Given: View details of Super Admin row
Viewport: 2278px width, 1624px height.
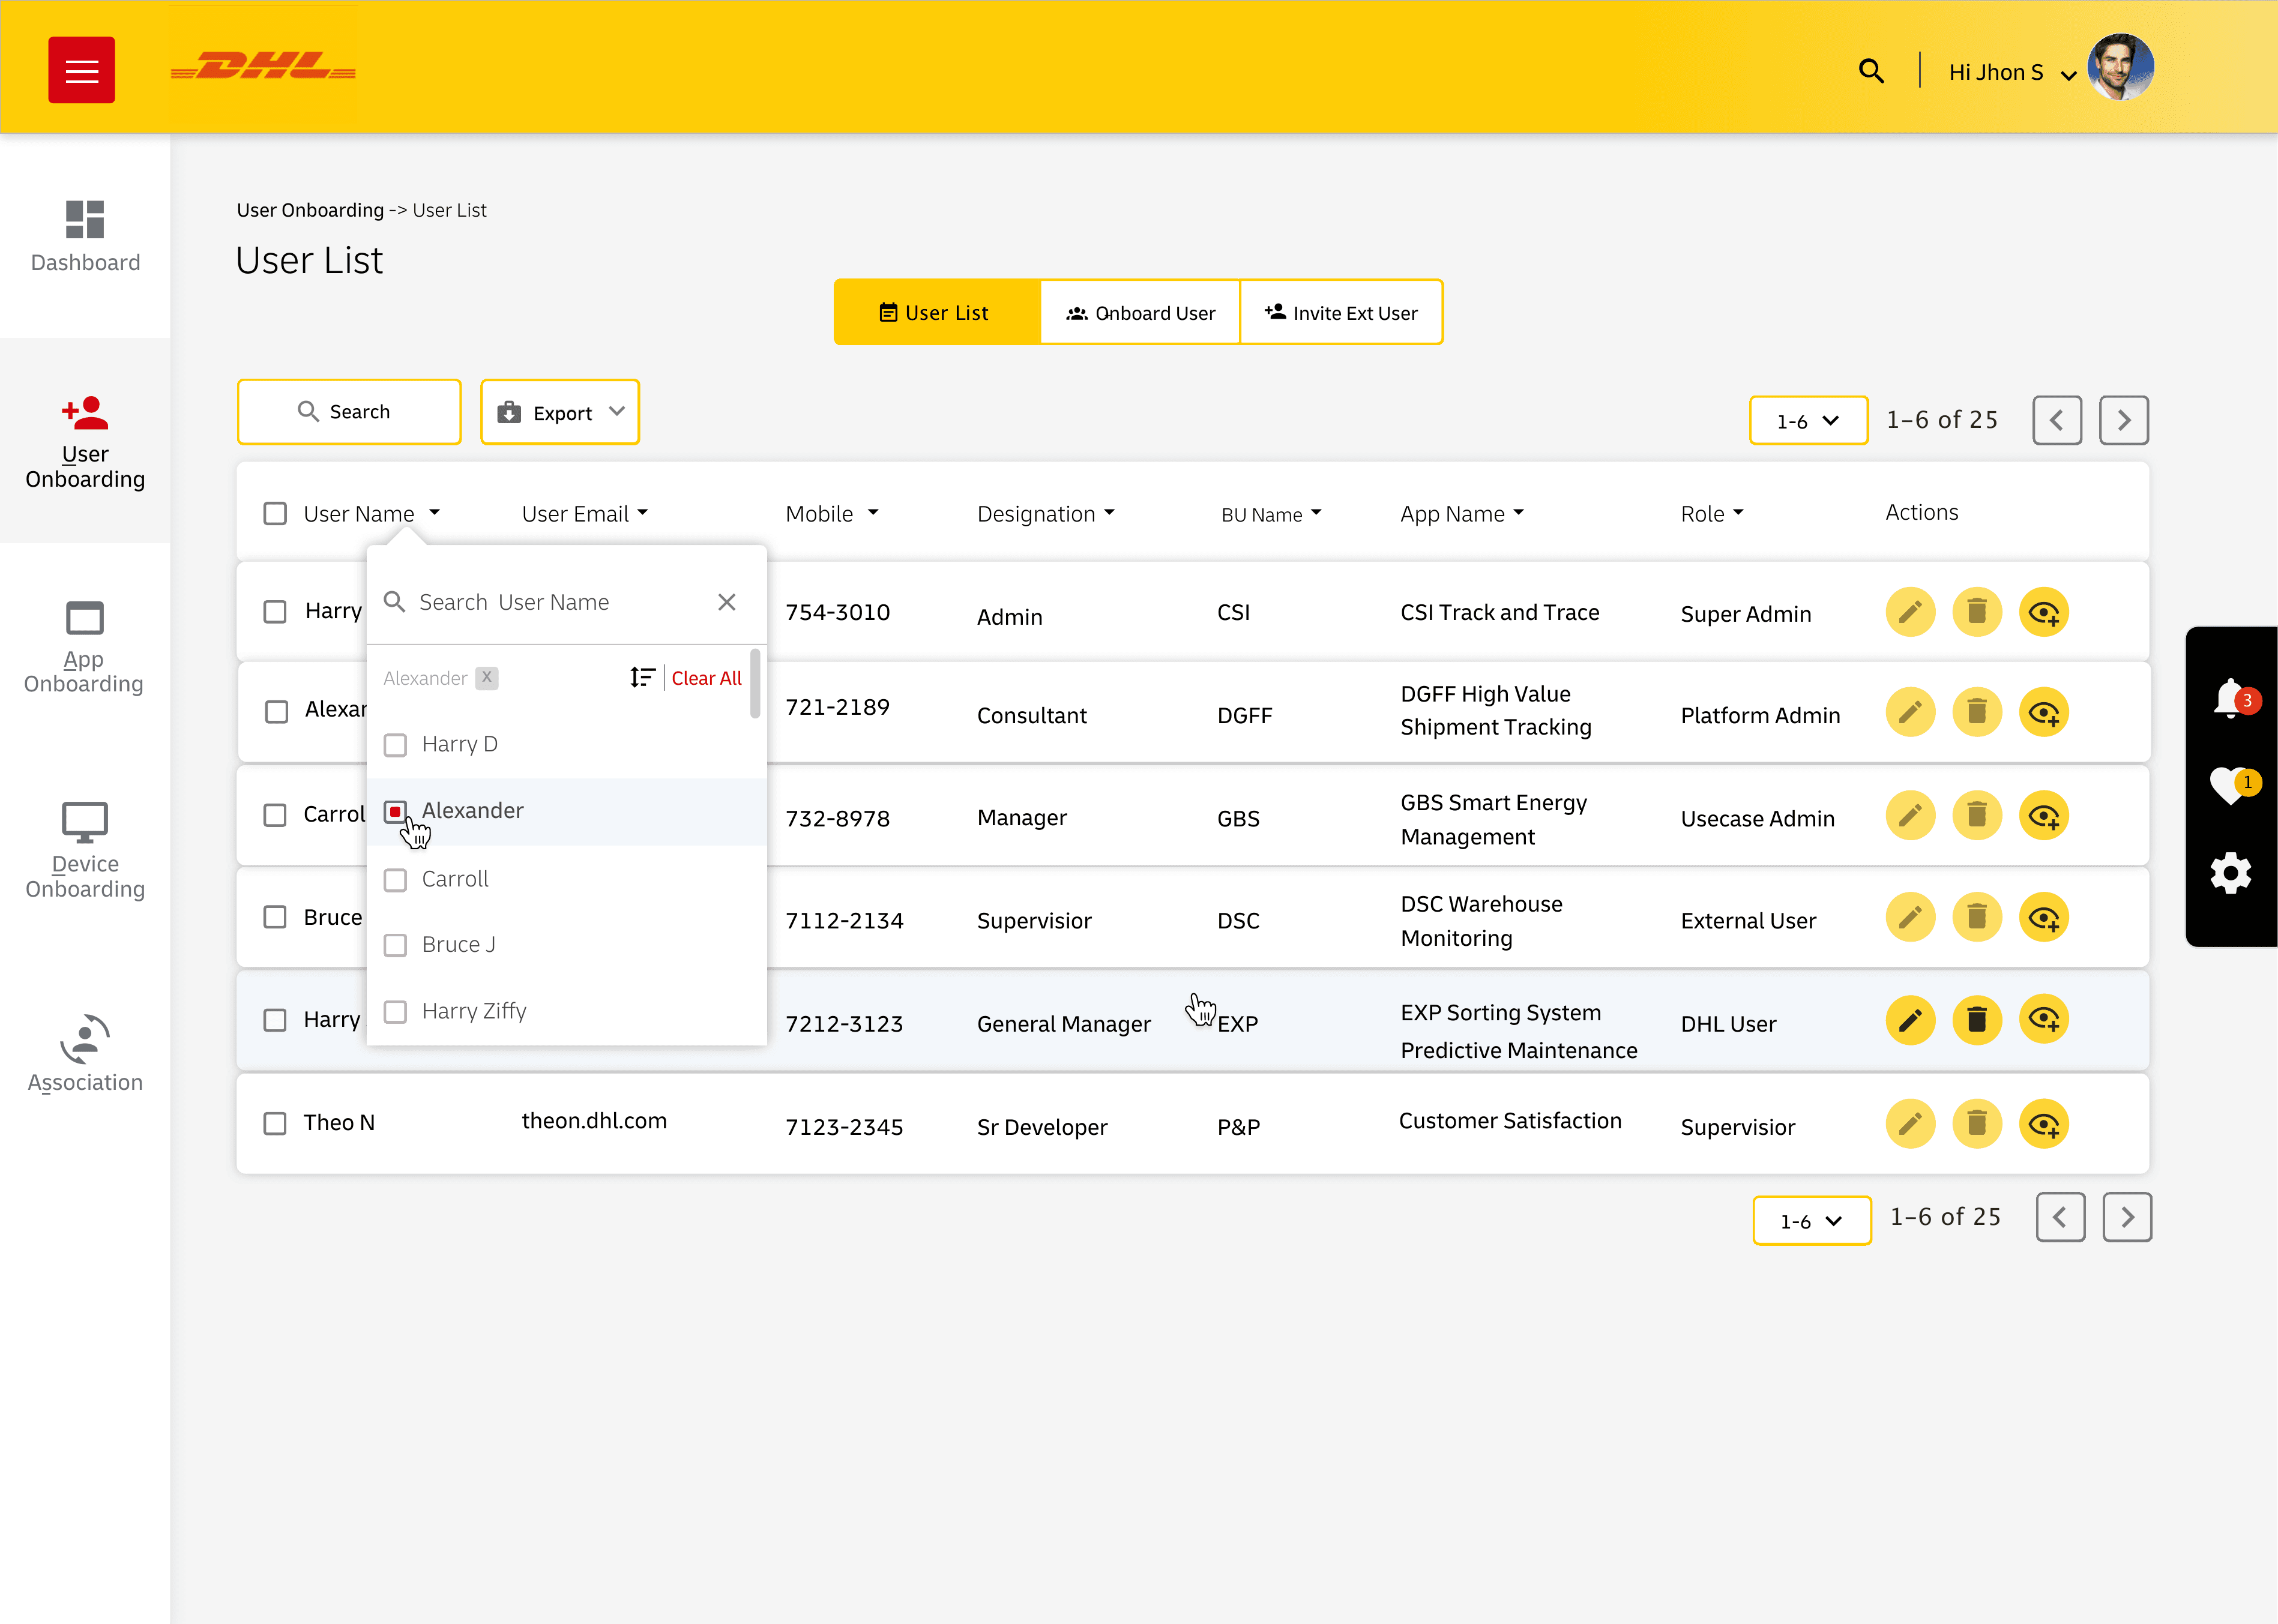Looking at the screenshot, I should 2044,612.
